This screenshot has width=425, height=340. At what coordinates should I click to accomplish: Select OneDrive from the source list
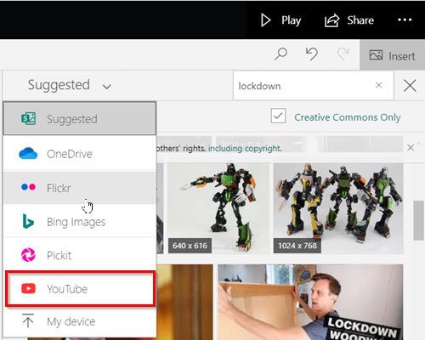click(80, 154)
